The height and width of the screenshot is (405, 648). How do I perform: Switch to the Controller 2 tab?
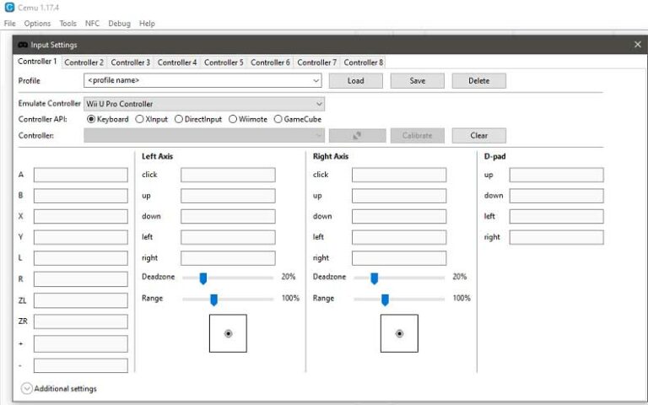coord(84,62)
